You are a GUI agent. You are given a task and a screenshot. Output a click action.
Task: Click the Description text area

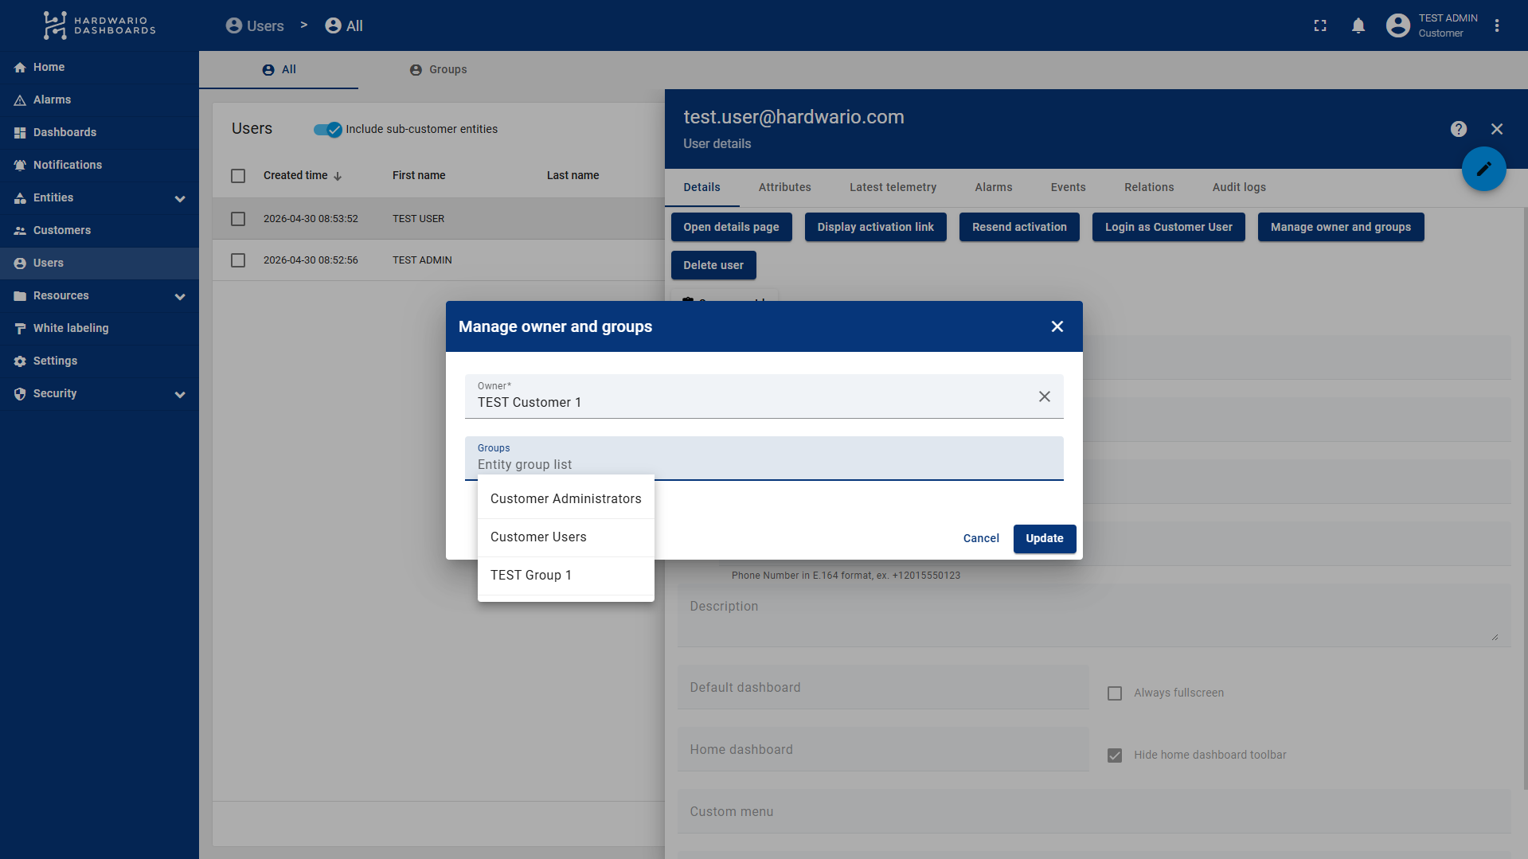click(x=1093, y=616)
